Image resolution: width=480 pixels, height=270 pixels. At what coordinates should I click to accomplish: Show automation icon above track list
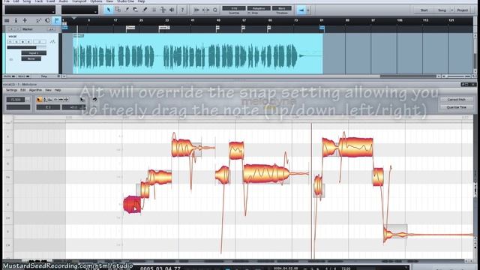(38, 20)
